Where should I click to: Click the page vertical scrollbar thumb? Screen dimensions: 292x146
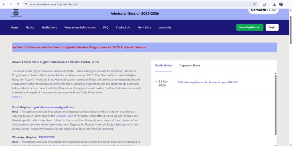pos(291,30)
